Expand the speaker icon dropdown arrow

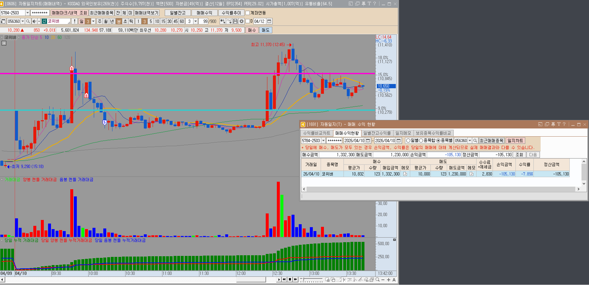click(39, 21)
